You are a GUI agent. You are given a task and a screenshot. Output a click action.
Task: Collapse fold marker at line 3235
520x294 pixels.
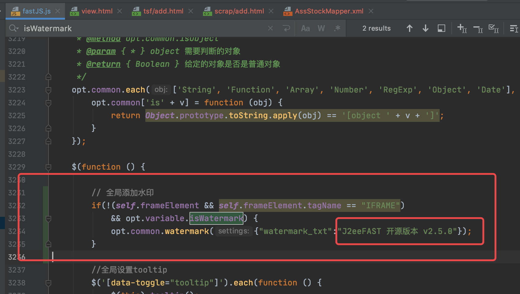(48, 244)
